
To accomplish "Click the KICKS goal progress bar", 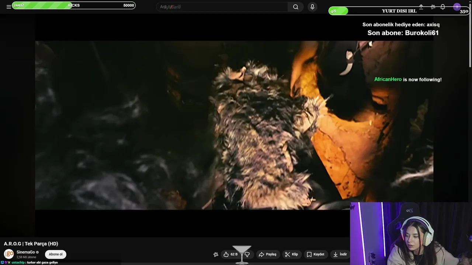I will [x=74, y=5].
